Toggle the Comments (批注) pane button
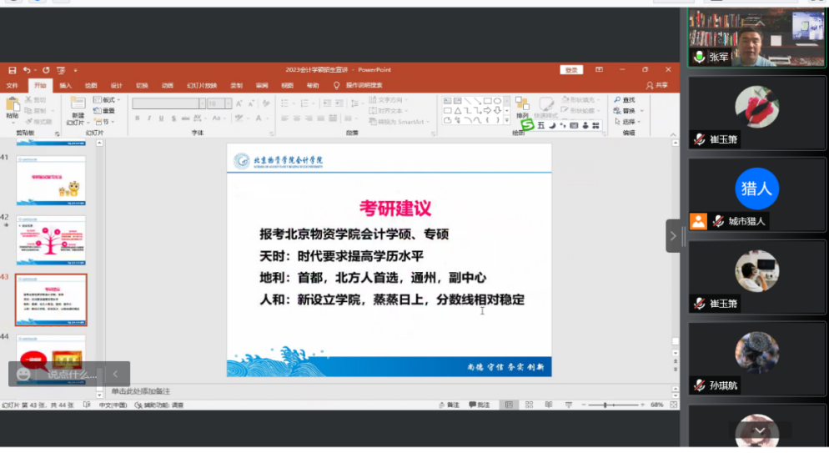The image size is (829, 453). coord(479,405)
